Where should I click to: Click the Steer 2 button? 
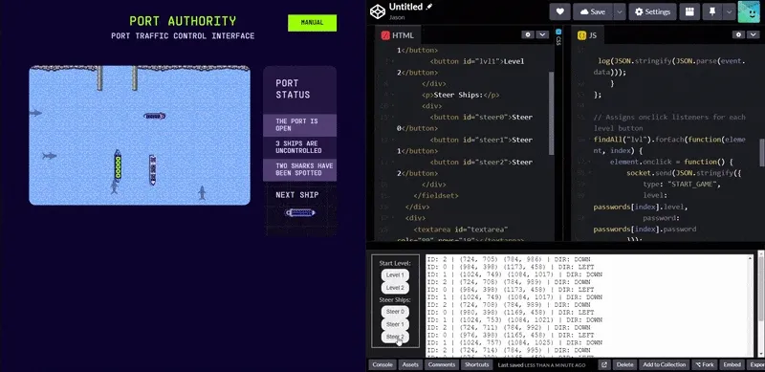(x=395, y=337)
